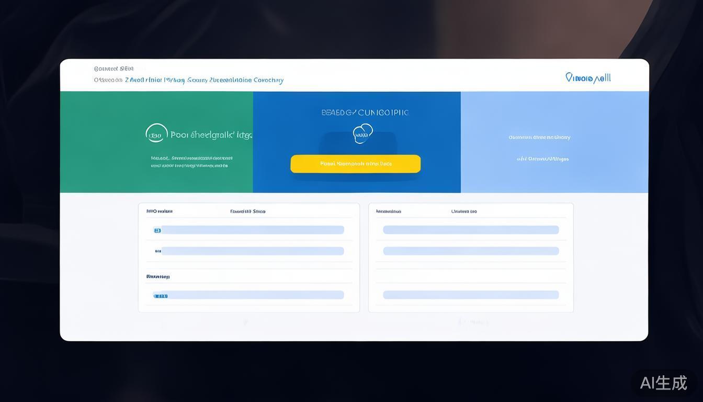Click the blue badge on the bottom left bar
The height and width of the screenshot is (402, 703).
[161, 296]
